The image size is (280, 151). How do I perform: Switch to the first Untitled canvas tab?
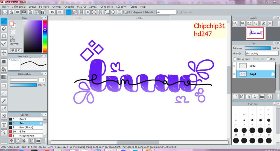click(x=78, y=18)
